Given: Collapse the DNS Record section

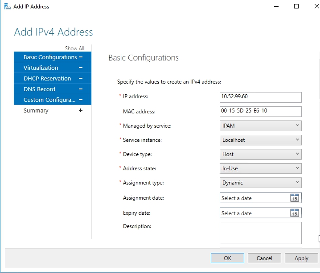Looking at the screenshot, I should click(x=81, y=89).
